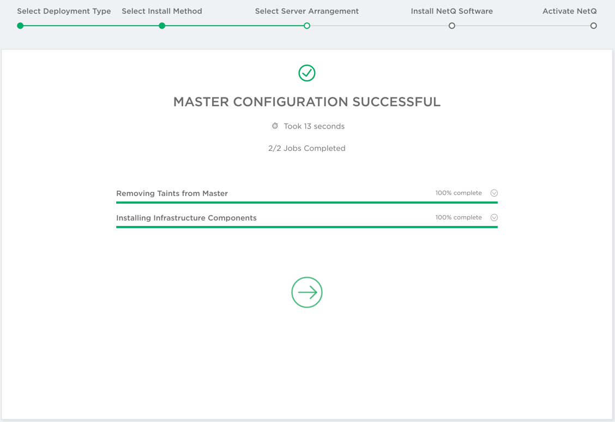Click the Select Deployment Type step dot
The image size is (615, 422).
[20, 26]
